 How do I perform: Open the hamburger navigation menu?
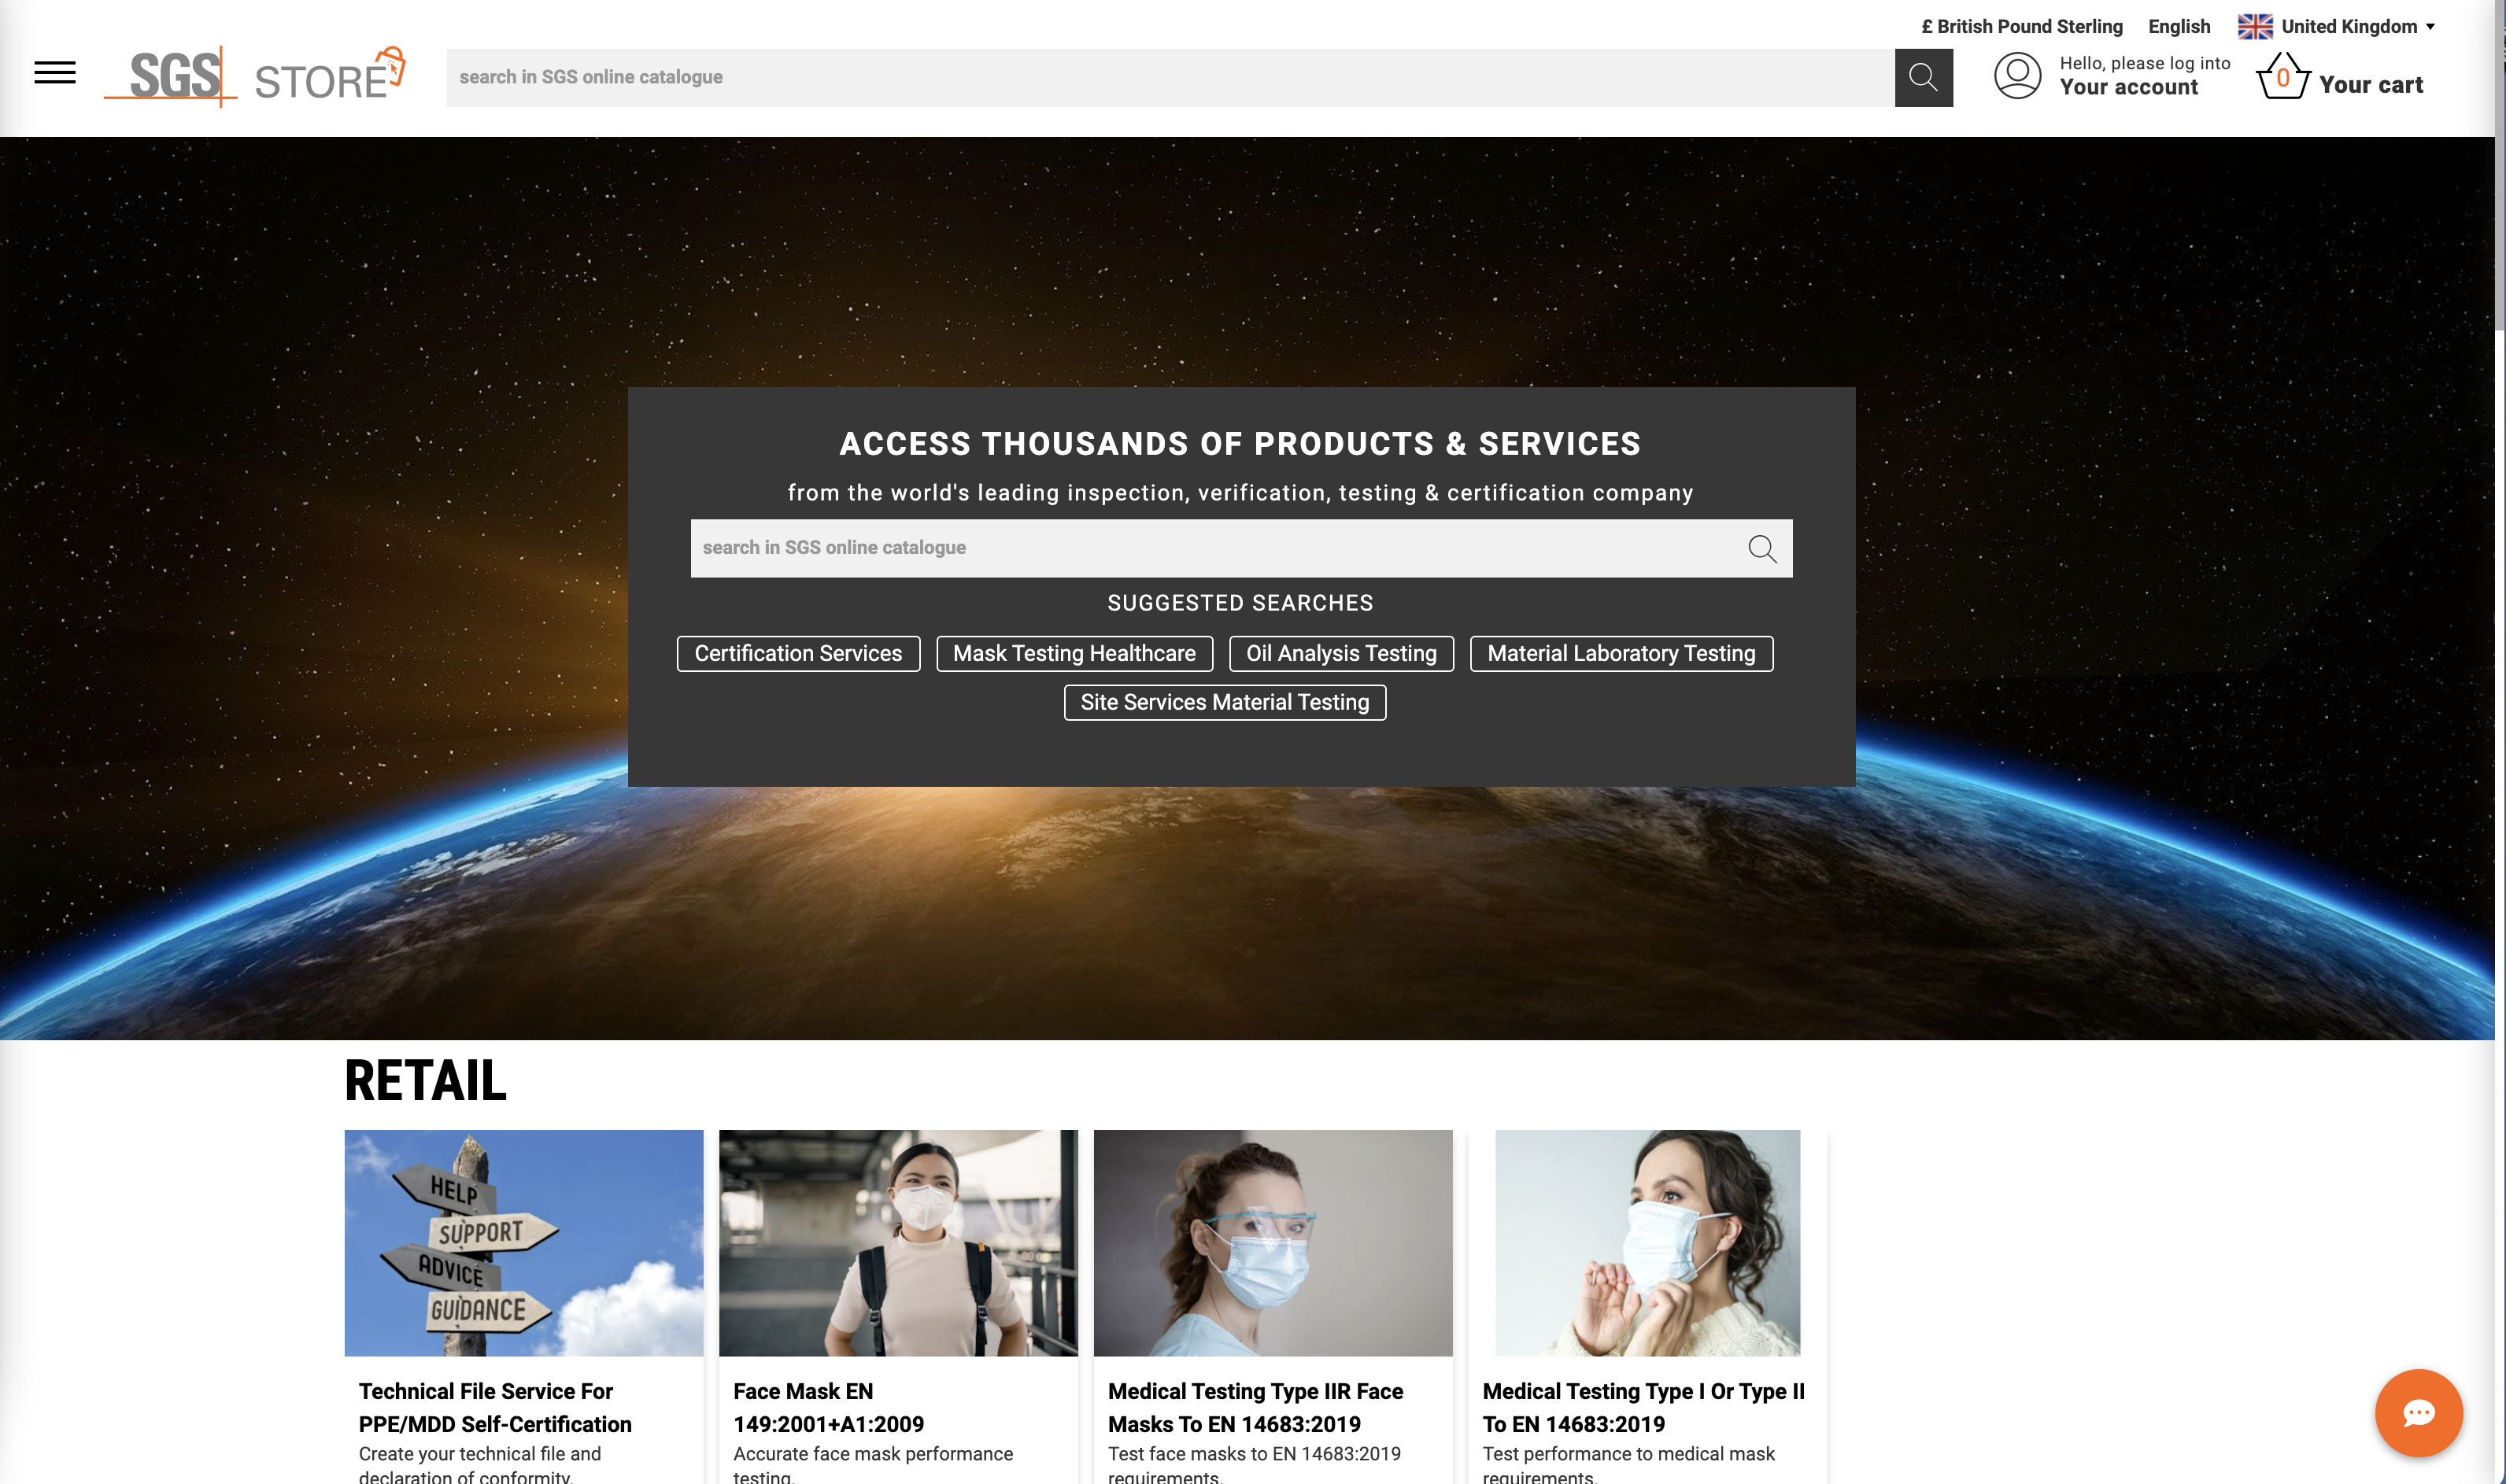tap(55, 73)
